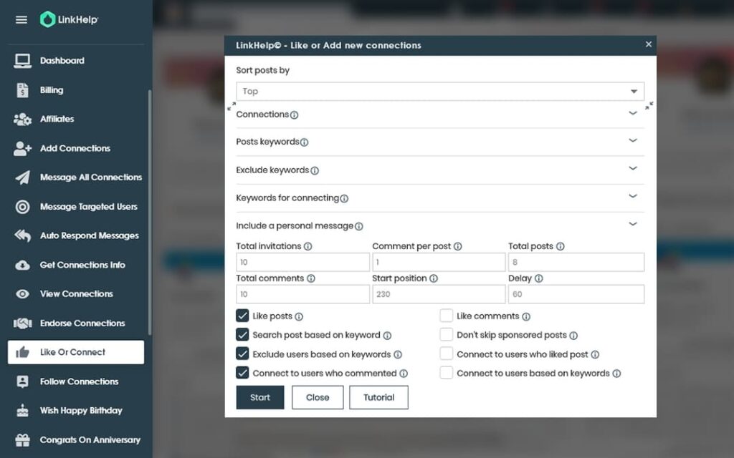Click the Message Targeted Users target icon
Image resolution: width=734 pixels, height=458 pixels.
click(x=22, y=207)
